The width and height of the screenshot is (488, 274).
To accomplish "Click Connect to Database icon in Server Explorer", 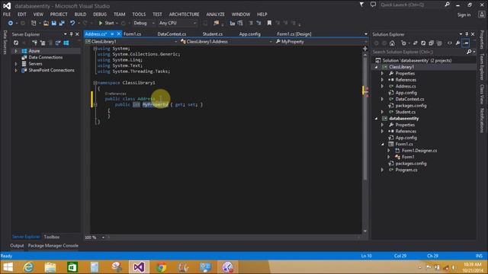I will (34, 43).
